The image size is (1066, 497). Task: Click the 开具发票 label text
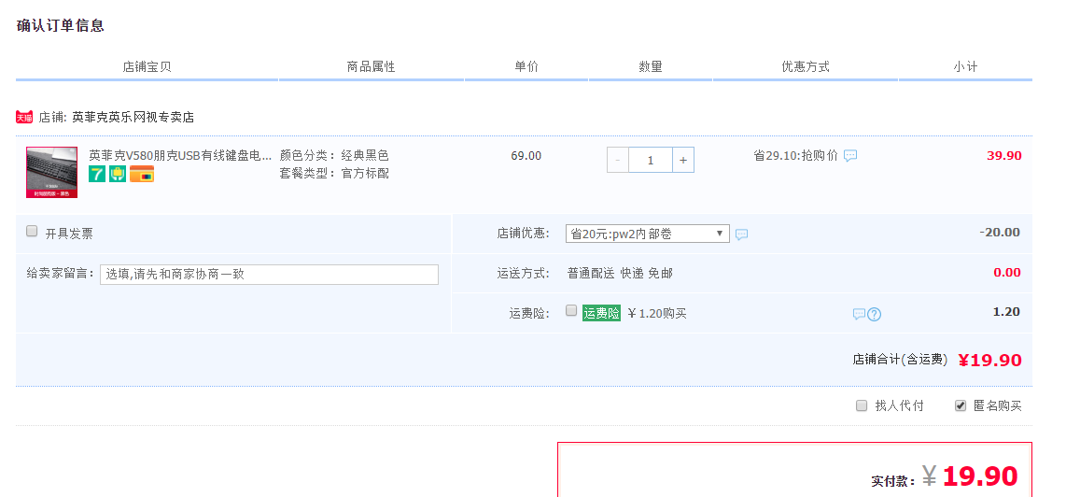[69, 234]
